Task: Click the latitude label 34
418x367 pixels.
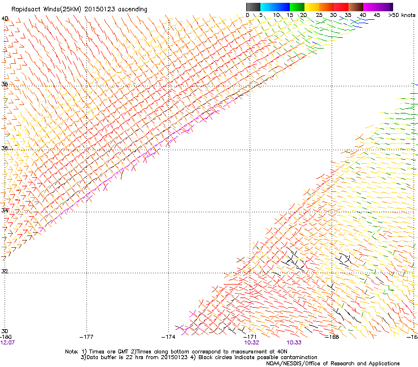Action: click(x=5, y=211)
